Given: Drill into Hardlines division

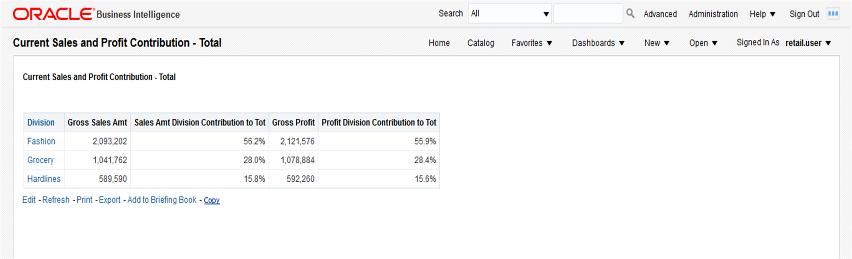Looking at the screenshot, I should point(44,179).
